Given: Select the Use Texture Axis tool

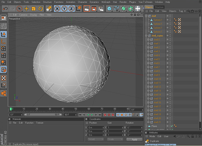Looking at the screenshot, I should 3,85.
